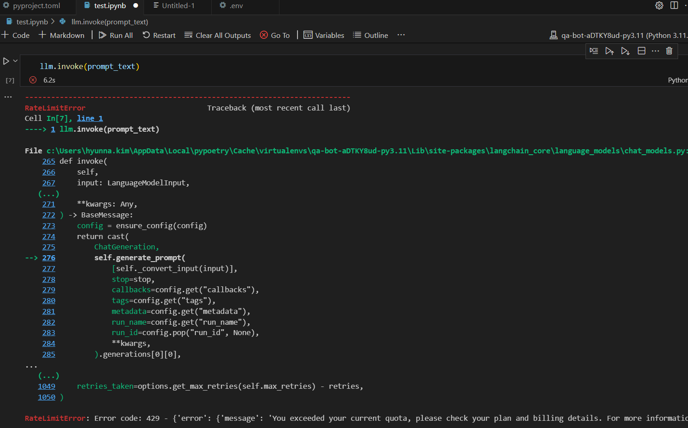This screenshot has height=428, width=688.
Task: Open line 267 link in traceback
Action: click(49, 183)
